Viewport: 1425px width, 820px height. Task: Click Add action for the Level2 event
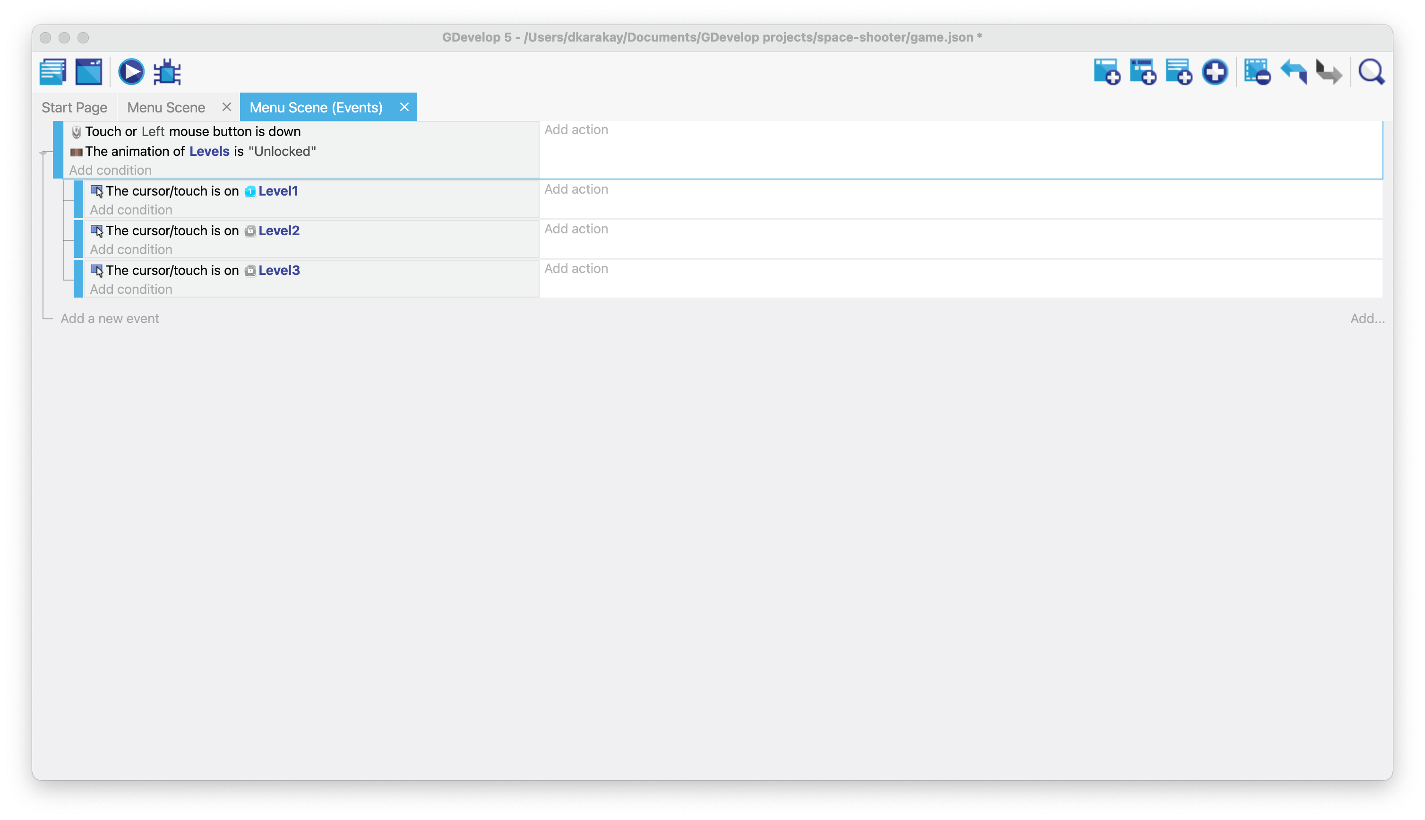click(x=576, y=229)
